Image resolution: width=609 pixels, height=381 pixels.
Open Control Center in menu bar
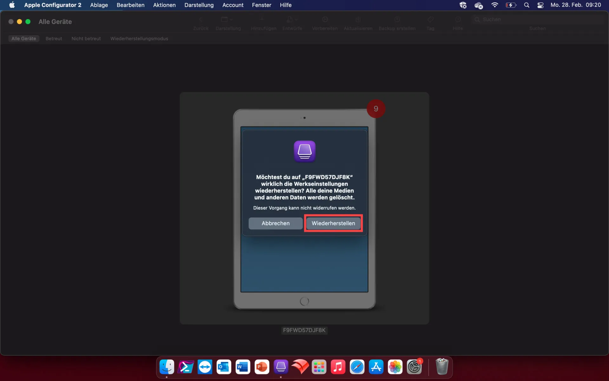click(540, 5)
